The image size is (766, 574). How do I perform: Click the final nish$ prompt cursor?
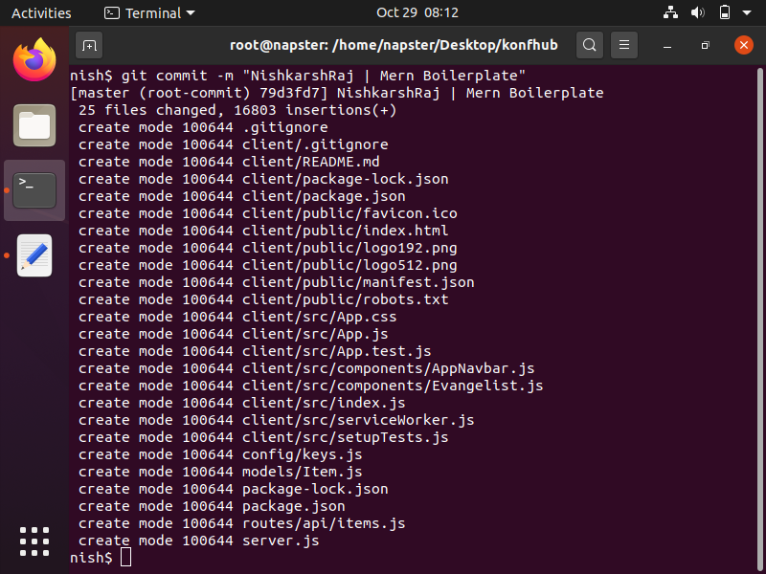click(x=125, y=558)
